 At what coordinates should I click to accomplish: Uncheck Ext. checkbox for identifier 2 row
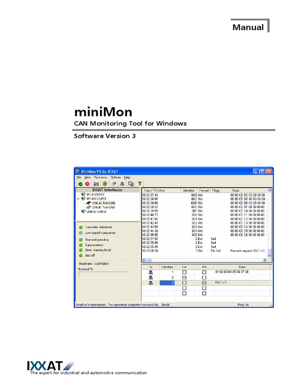[184, 278]
